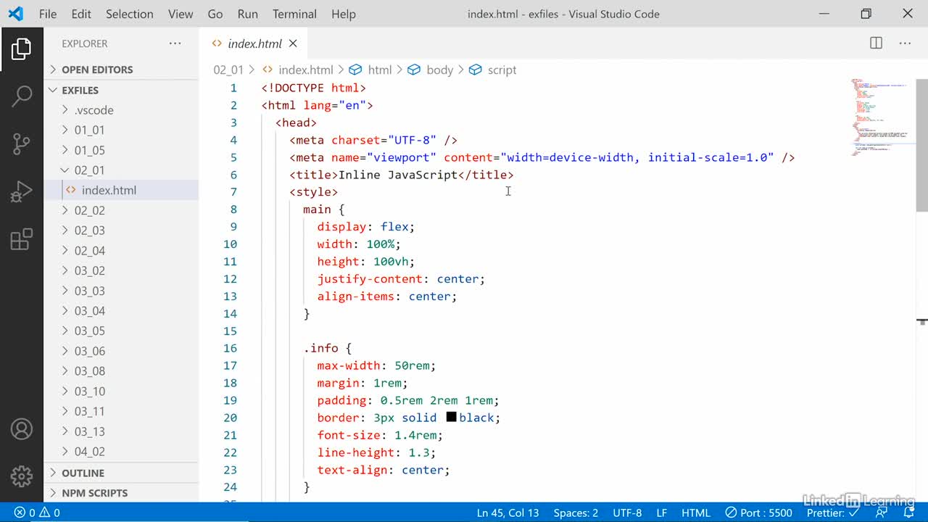Click the Spaces: 2 indentation setting
Viewport: 928px width, 522px height.
click(x=576, y=513)
